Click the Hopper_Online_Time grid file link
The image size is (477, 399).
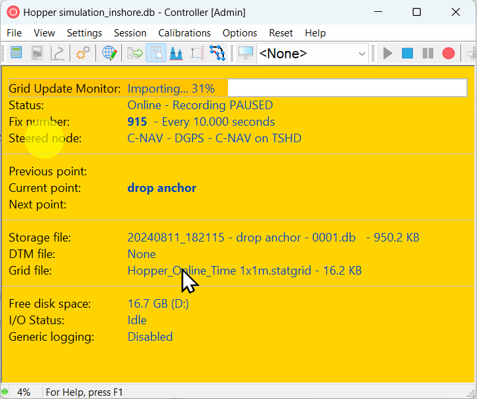click(244, 271)
